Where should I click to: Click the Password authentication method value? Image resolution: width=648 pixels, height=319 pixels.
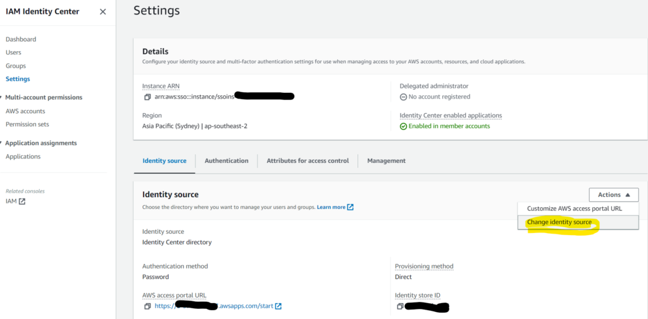coord(156,277)
